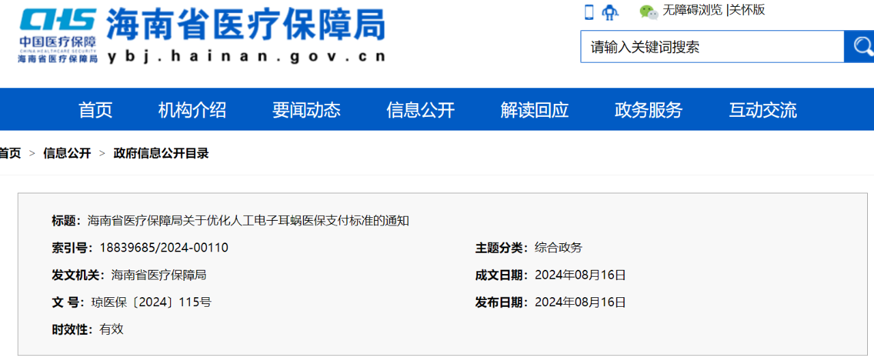Open 信息公开 navigation menu item

coord(420,110)
